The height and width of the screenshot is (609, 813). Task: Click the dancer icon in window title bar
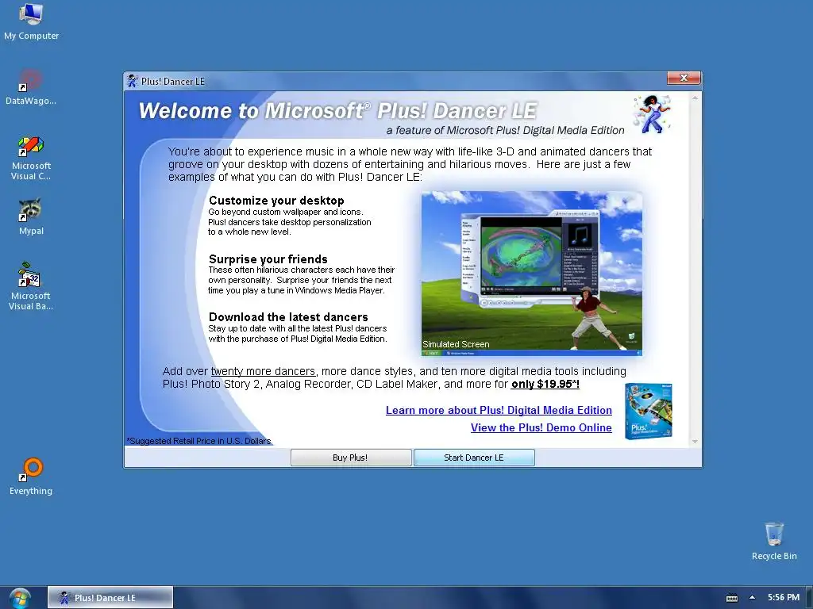point(133,81)
